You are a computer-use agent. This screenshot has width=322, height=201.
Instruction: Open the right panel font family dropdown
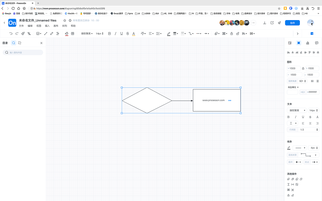(x=297, y=110)
